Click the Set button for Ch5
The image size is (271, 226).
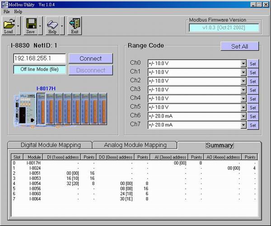(x=253, y=108)
